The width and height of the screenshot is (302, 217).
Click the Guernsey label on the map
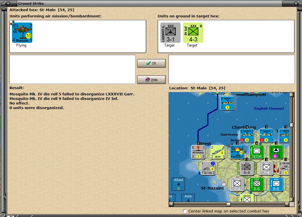pos(229,134)
